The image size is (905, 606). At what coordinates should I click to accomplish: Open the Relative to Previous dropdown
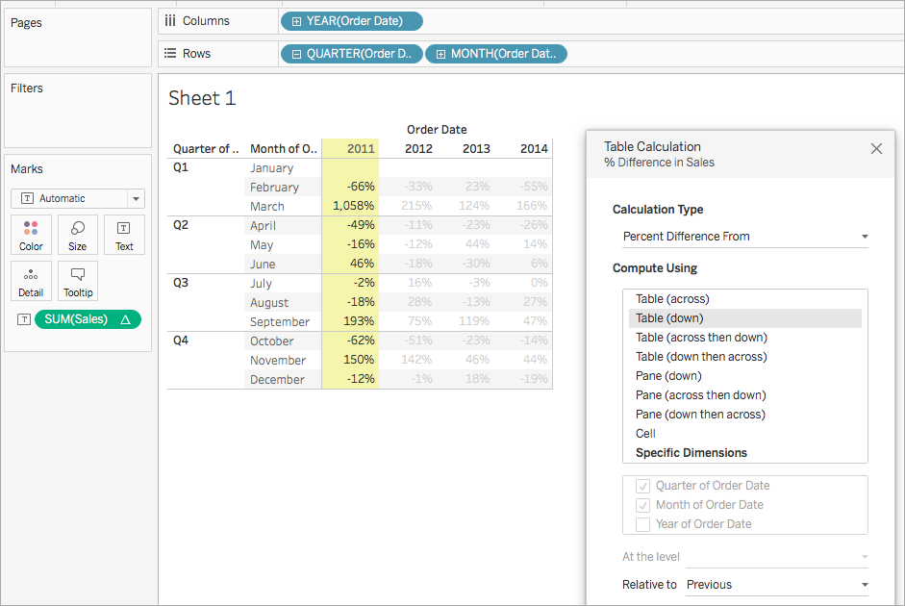[x=776, y=585]
